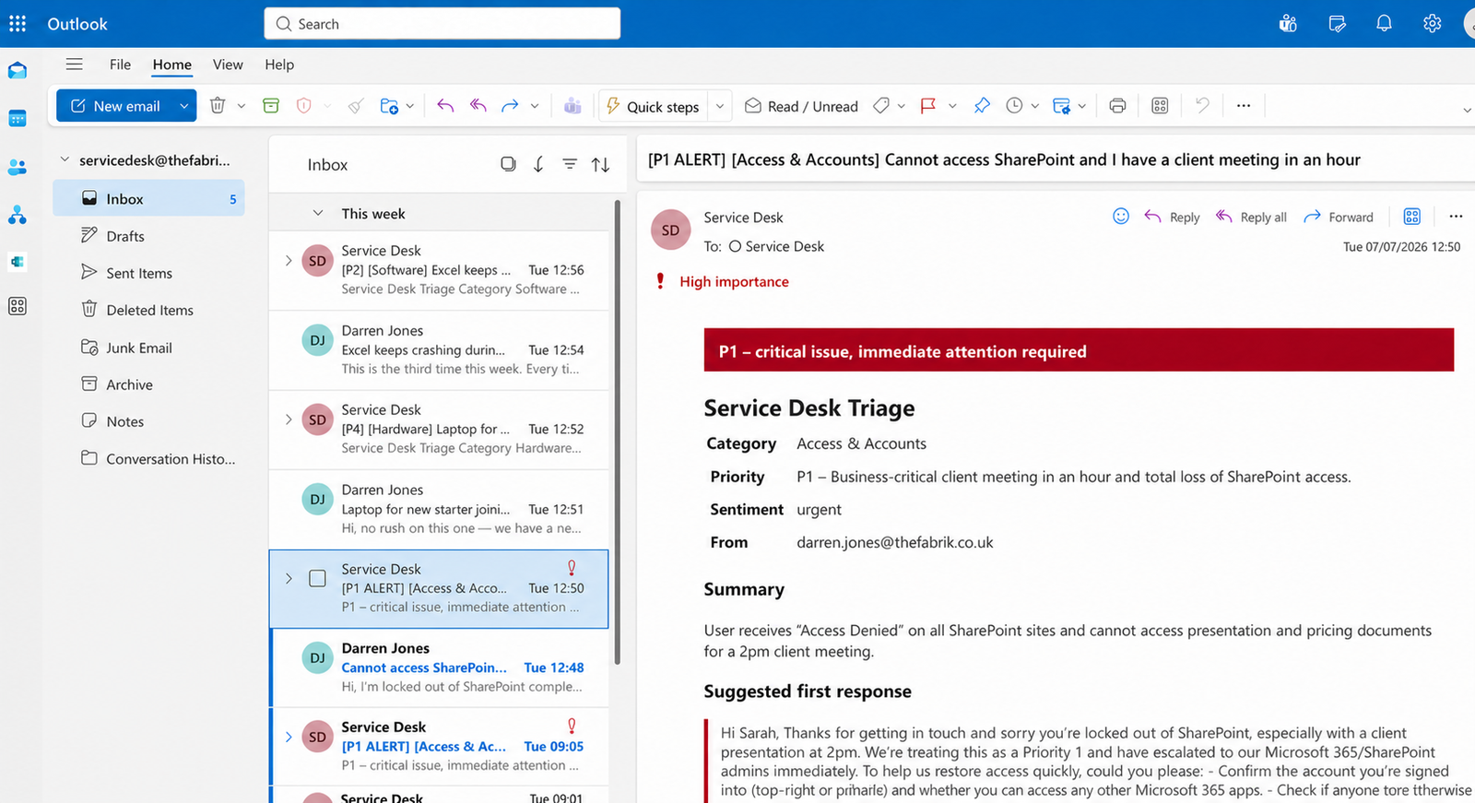The width and height of the screenshot is (1475, 803).
Task: Click the Undo icon in the toolbar
Action: click(1202, 106)
